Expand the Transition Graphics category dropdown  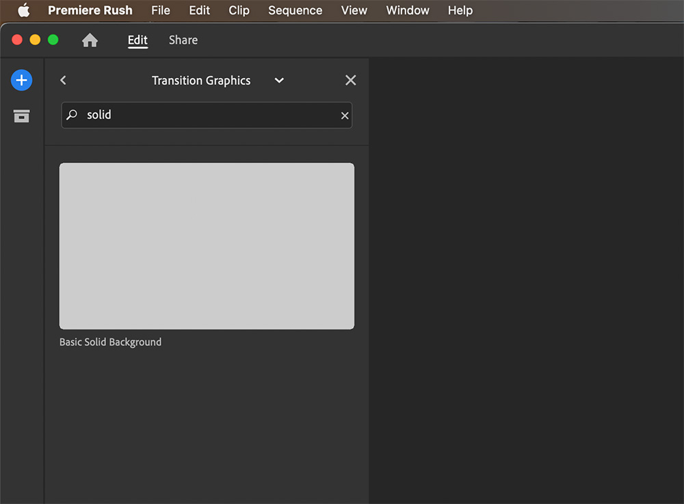[x=279, y=80]
